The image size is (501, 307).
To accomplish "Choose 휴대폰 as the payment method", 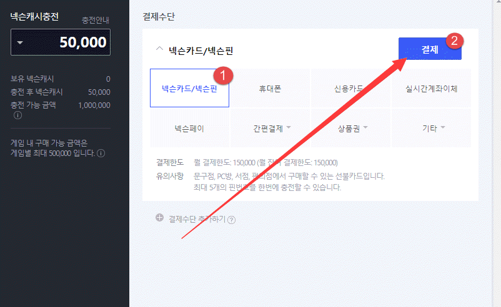I will click(x=270, y=89).
